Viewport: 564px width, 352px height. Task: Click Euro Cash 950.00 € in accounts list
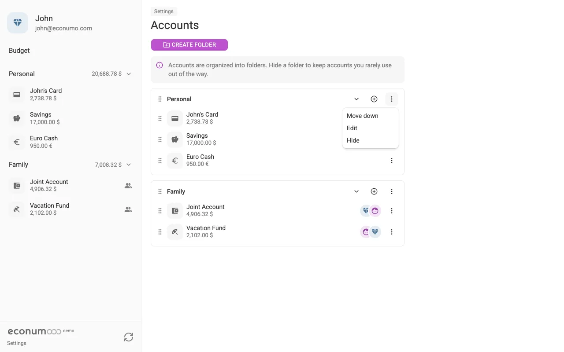pyautogui.click(x=197, y=164)
